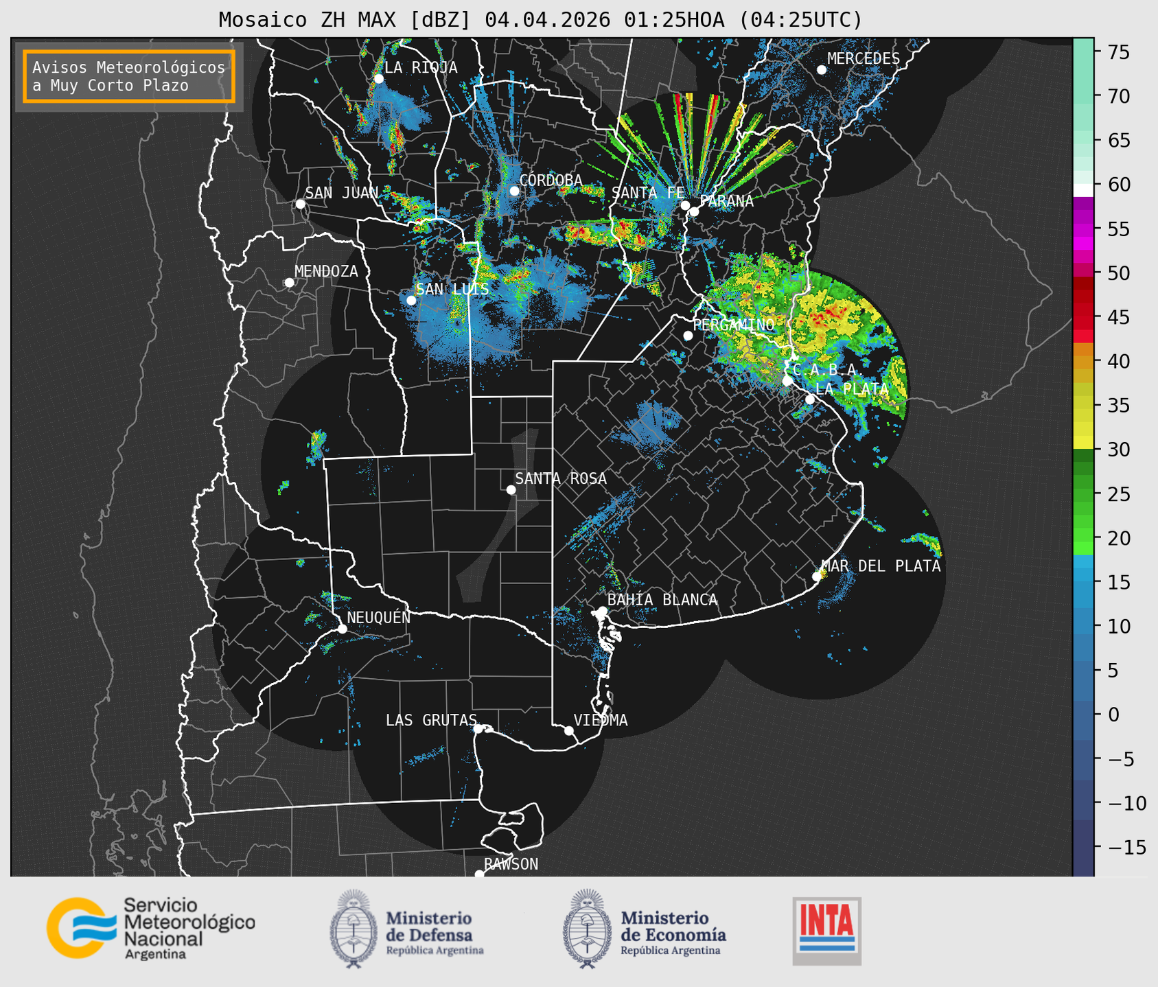Click the Mercedes city marker

click(822, 70)
